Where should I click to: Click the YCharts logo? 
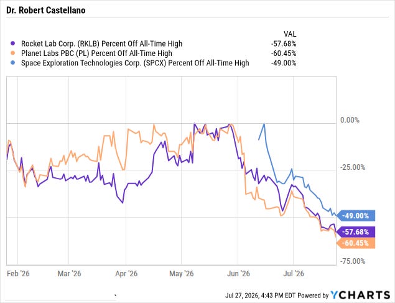360,295
